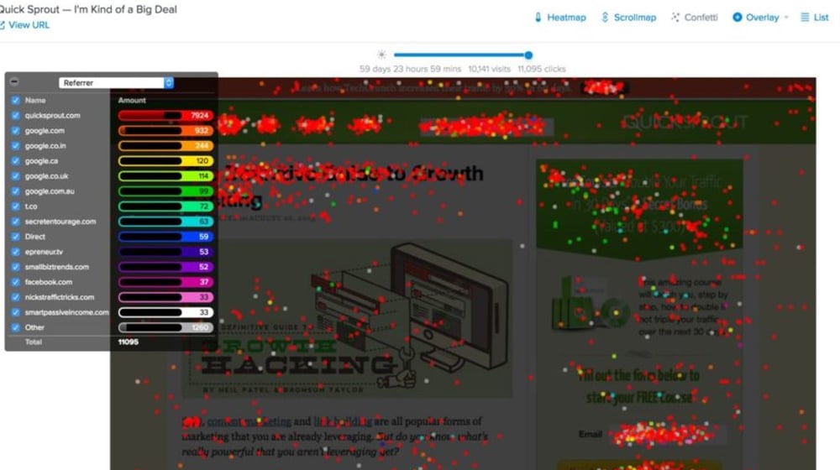Switch to Scrollmap view
This screenshot has width=840, height=470.
pyautogui.click(x=628, y=17)
